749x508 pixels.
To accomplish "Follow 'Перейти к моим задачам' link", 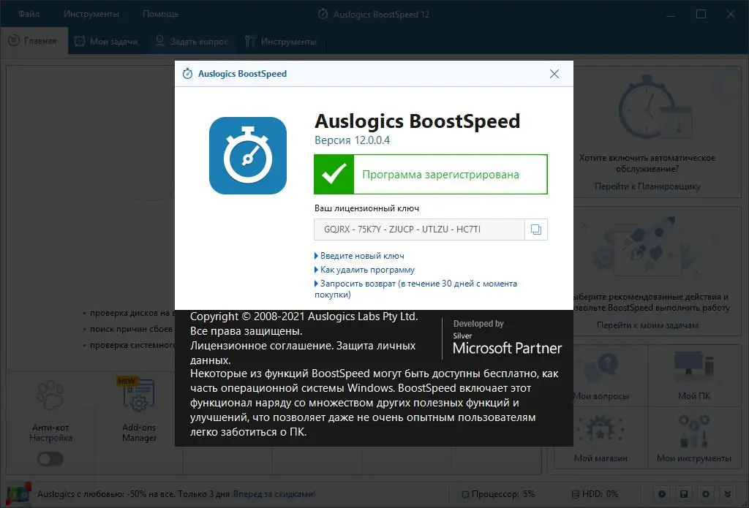I will point(647,325).
